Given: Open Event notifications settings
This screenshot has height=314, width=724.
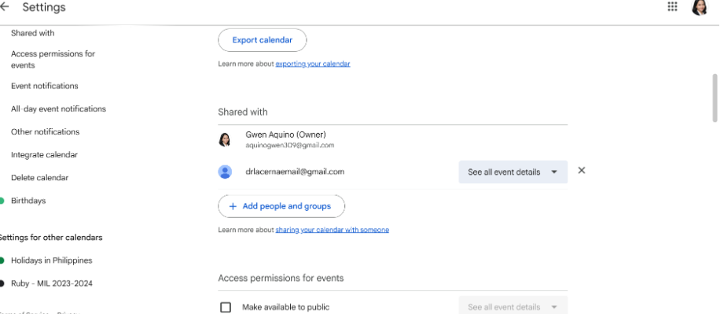Looking at the screenshot, I should [x=45, y=86].
